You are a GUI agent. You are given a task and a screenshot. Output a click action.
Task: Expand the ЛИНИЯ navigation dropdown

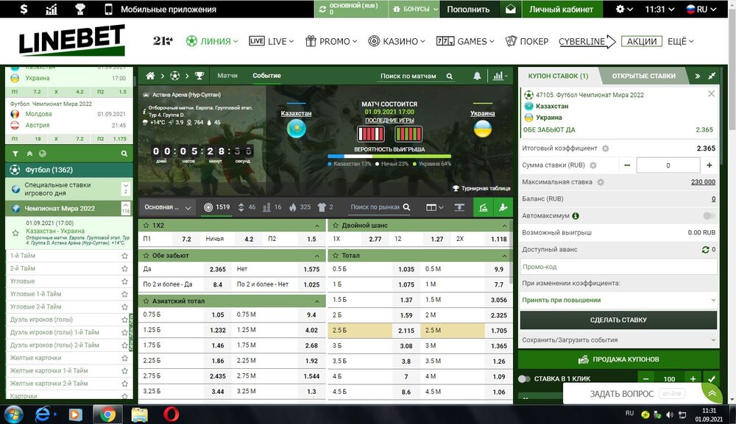pyautogui.click(x=212, y=41)
